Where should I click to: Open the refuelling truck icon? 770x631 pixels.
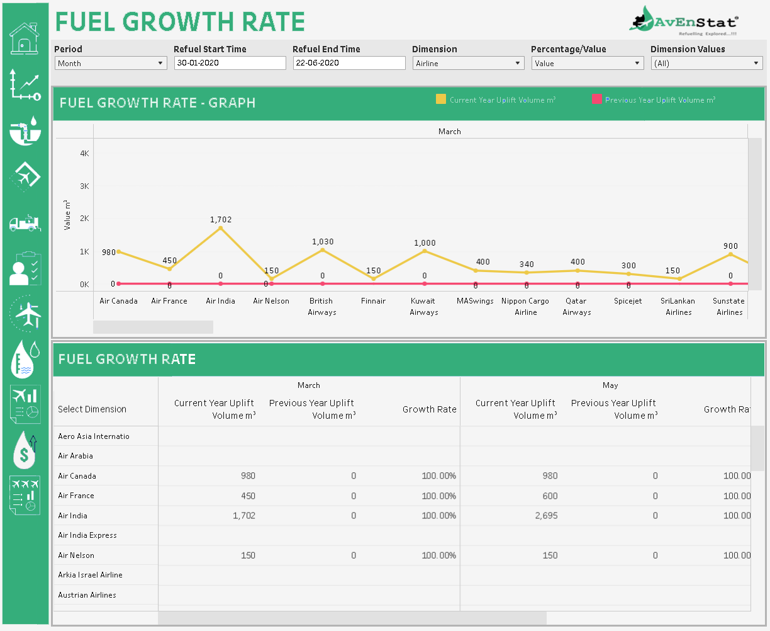pos(25,222)
